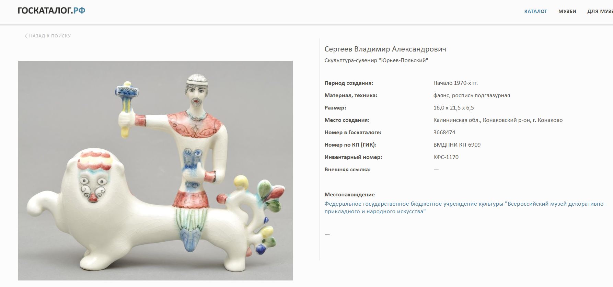The height and width of the screenshot is (287, 613).
Task: Go back via НАЗАД К ПОИСКУ link
Action: [48, 36]
